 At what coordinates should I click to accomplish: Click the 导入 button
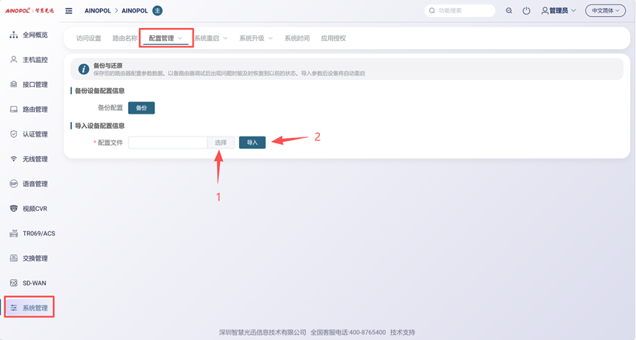252,142
